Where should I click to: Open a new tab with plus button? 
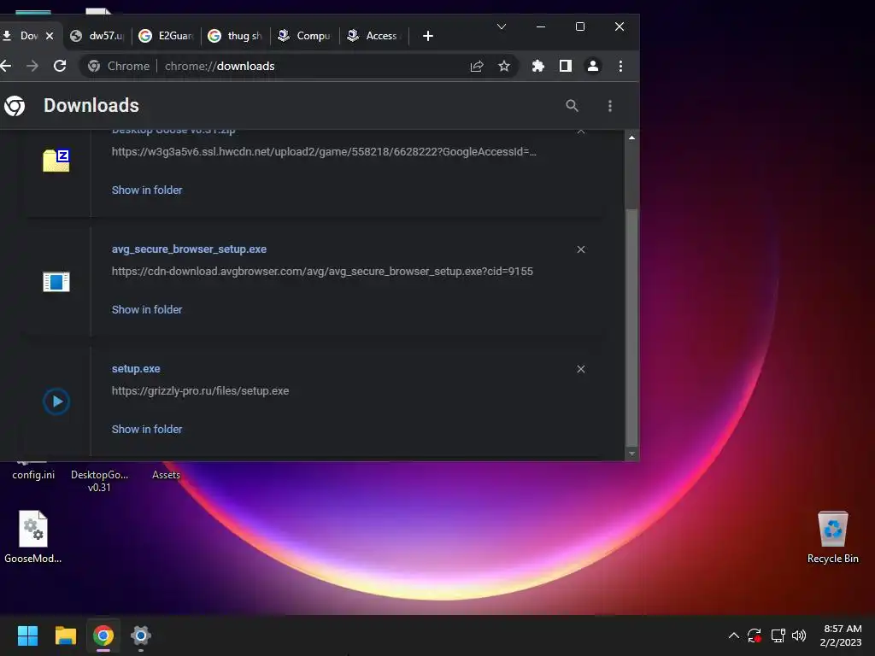coord(428,36)
